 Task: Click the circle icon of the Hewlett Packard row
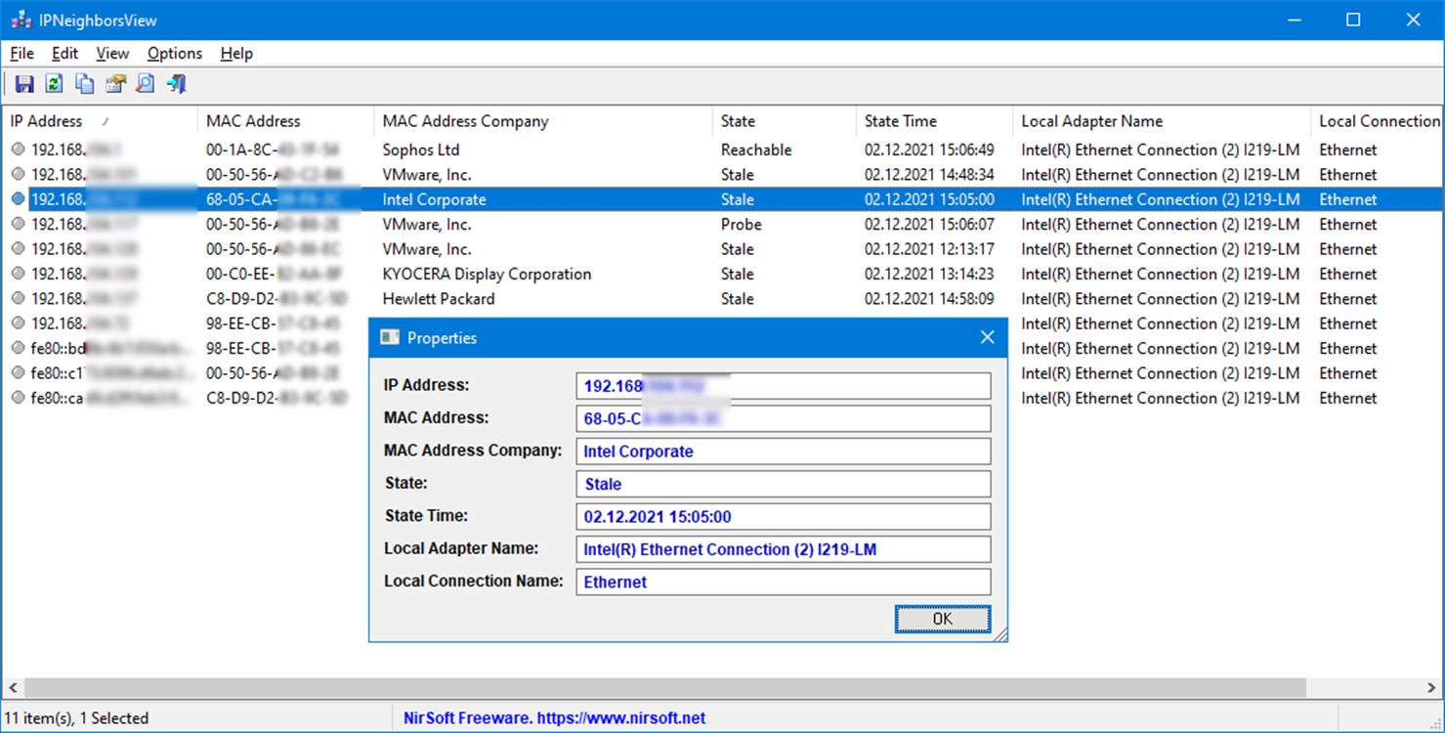18,299
